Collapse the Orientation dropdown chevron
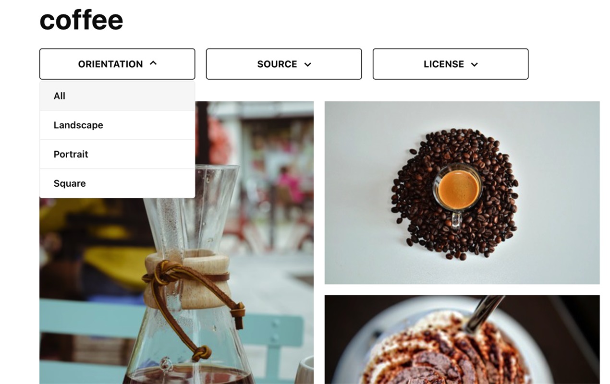The height and width of the screenshot is (384, 610). [x=153, y=63]
